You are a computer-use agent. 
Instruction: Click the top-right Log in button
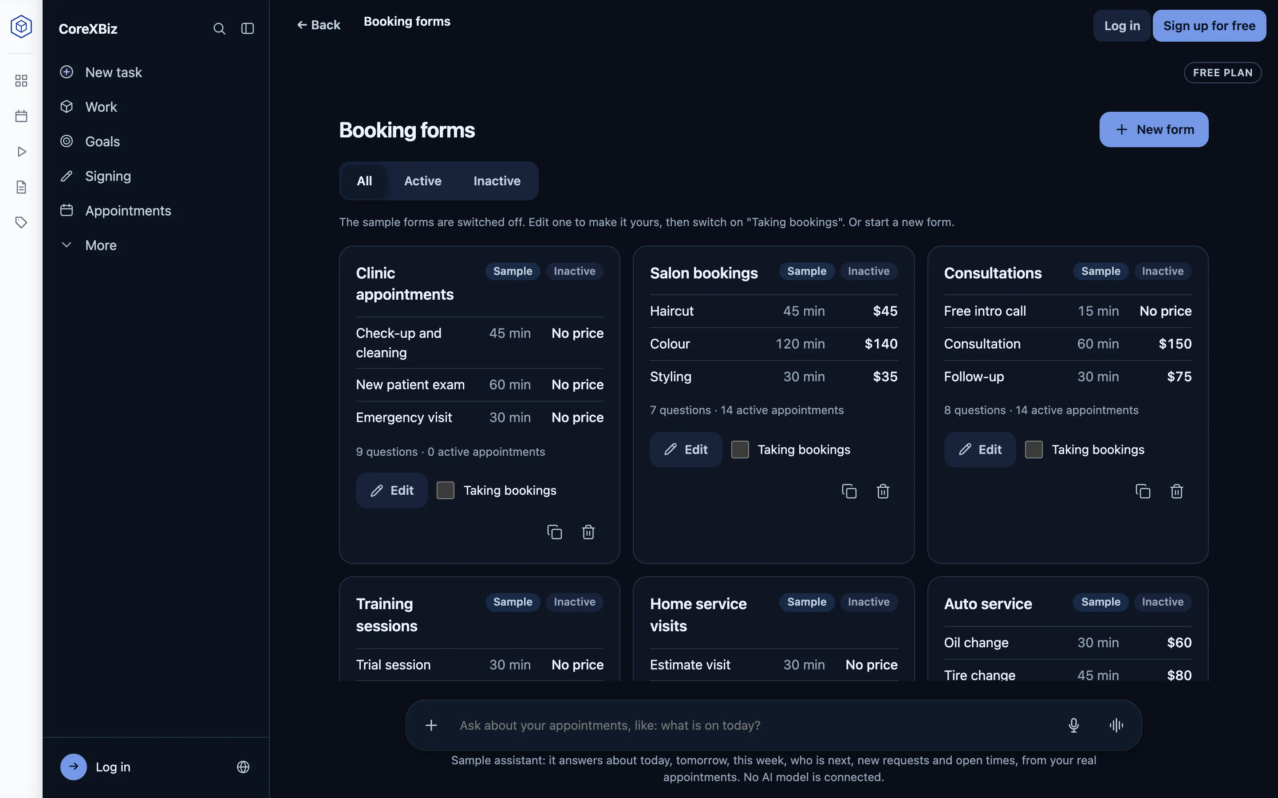[1122, 26]
